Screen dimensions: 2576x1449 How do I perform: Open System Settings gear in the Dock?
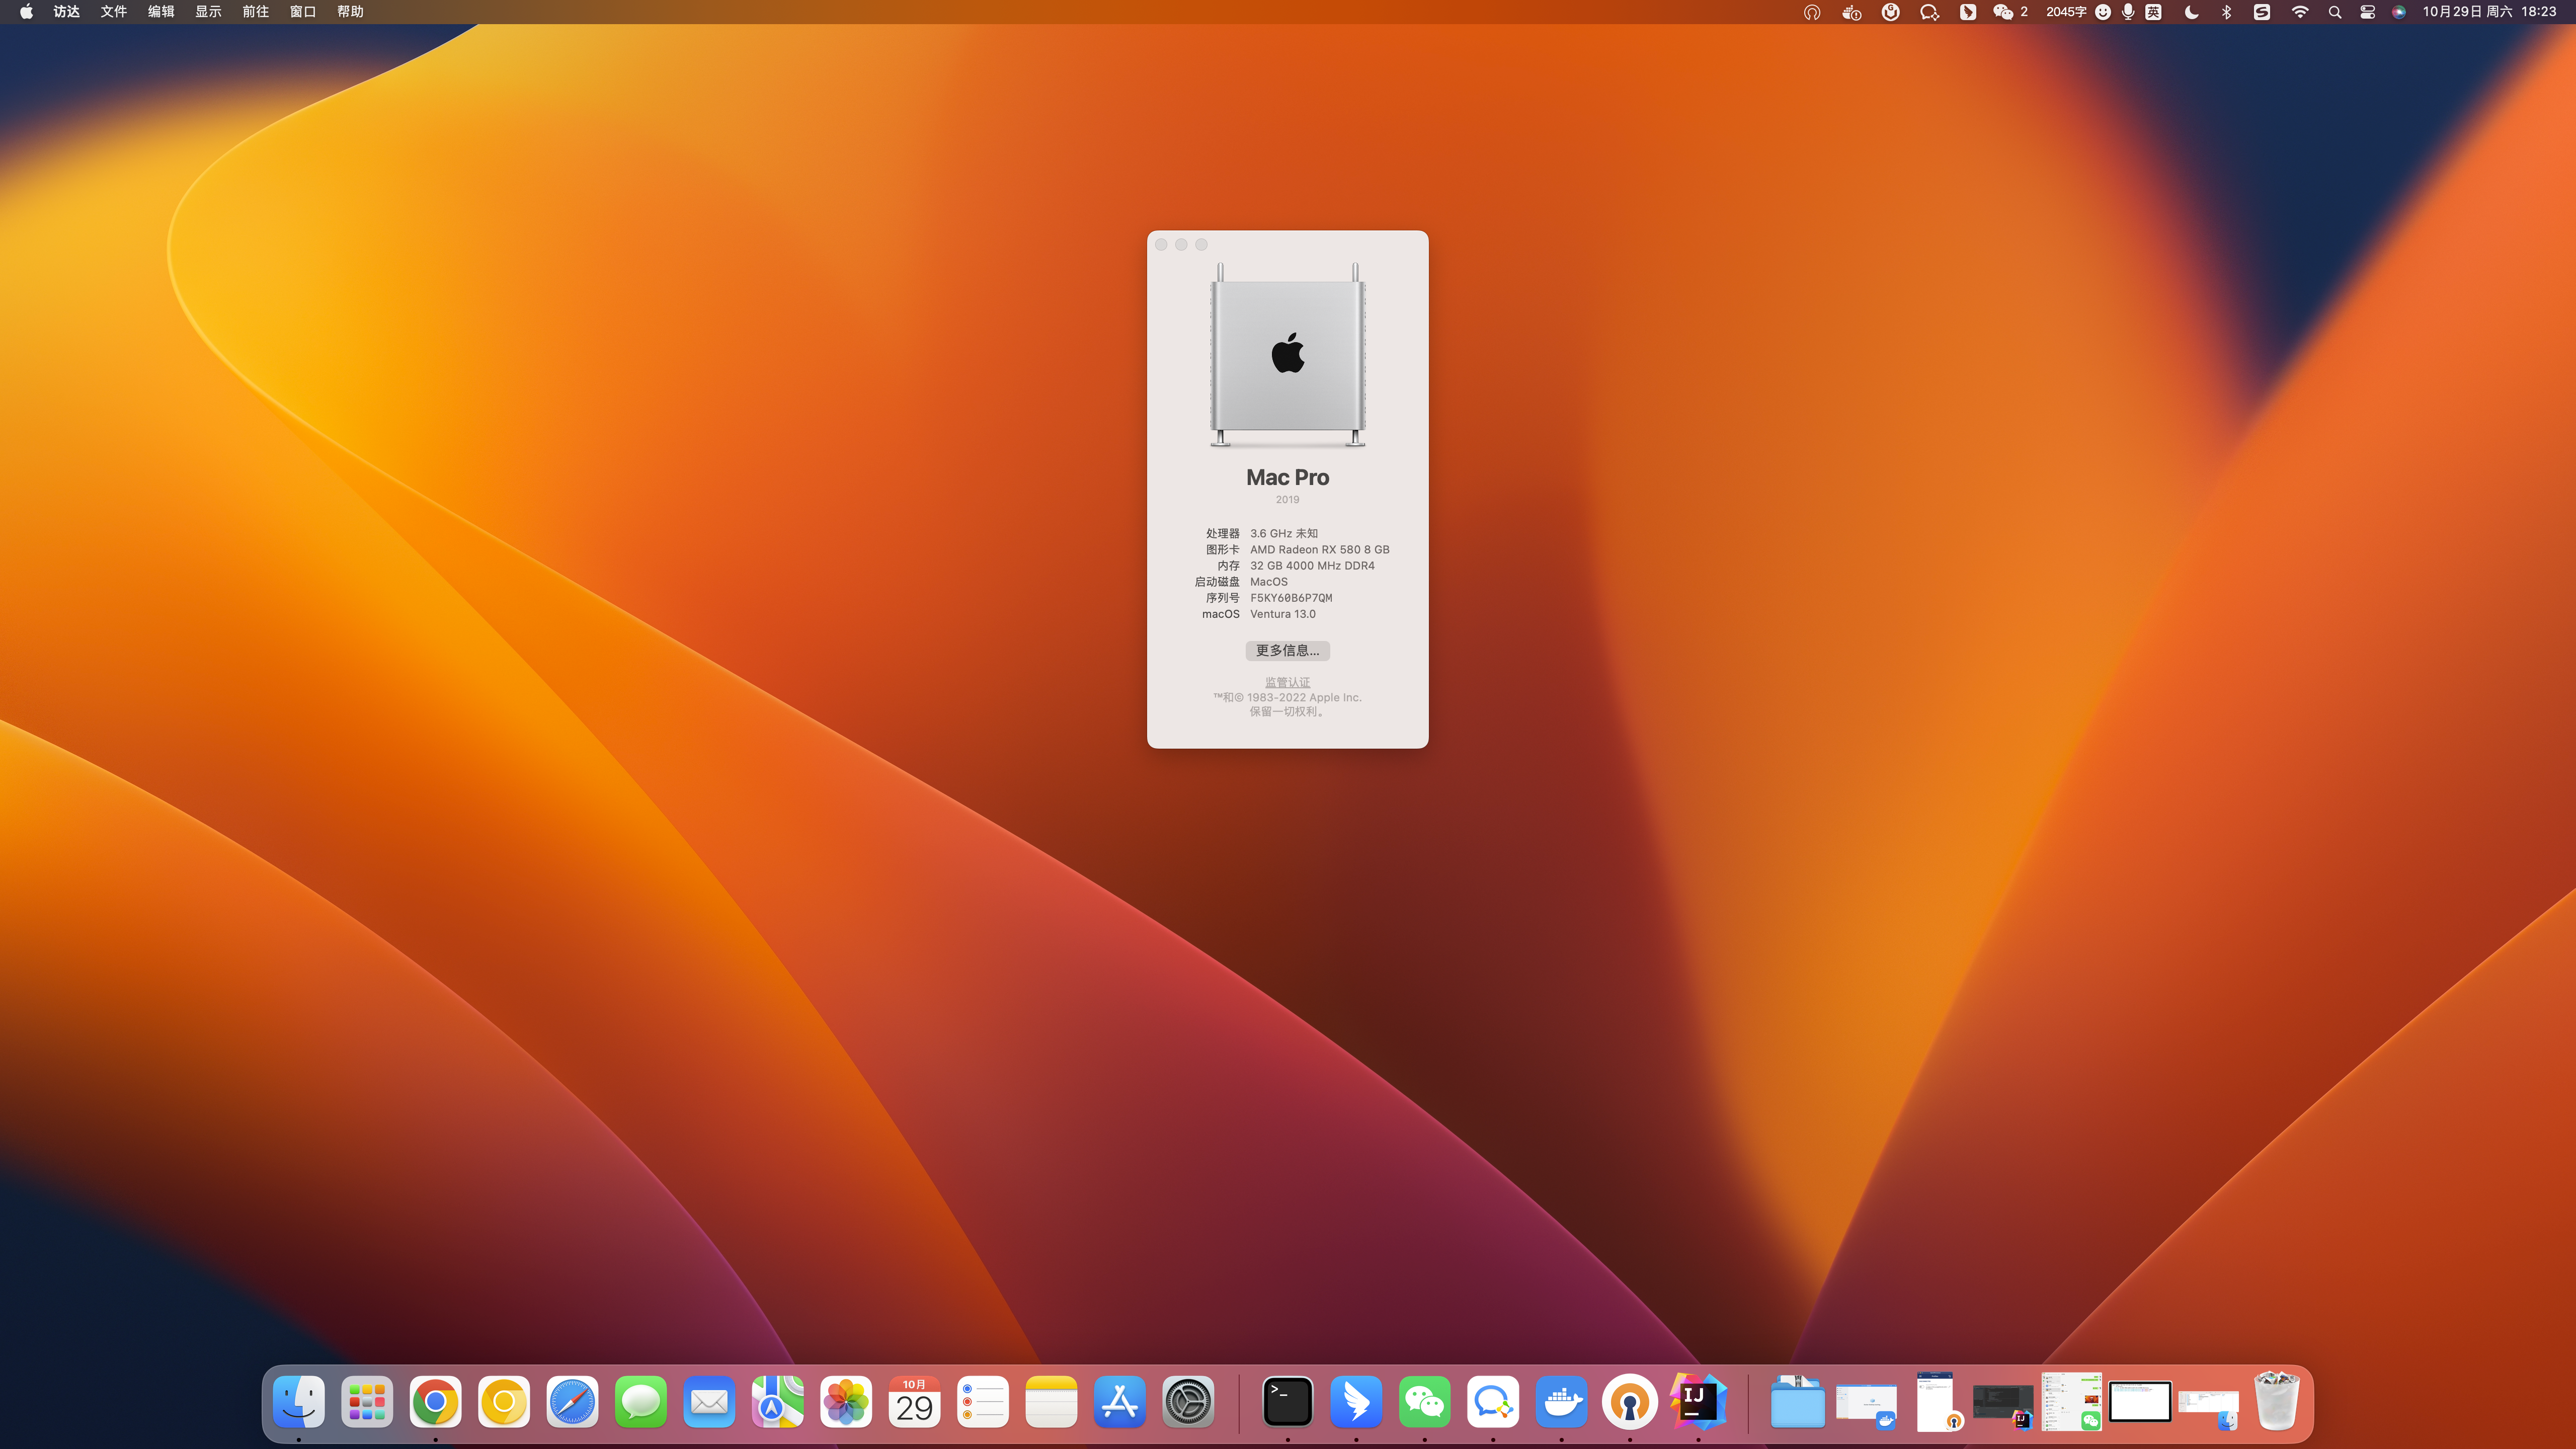click(1188, 1402)
